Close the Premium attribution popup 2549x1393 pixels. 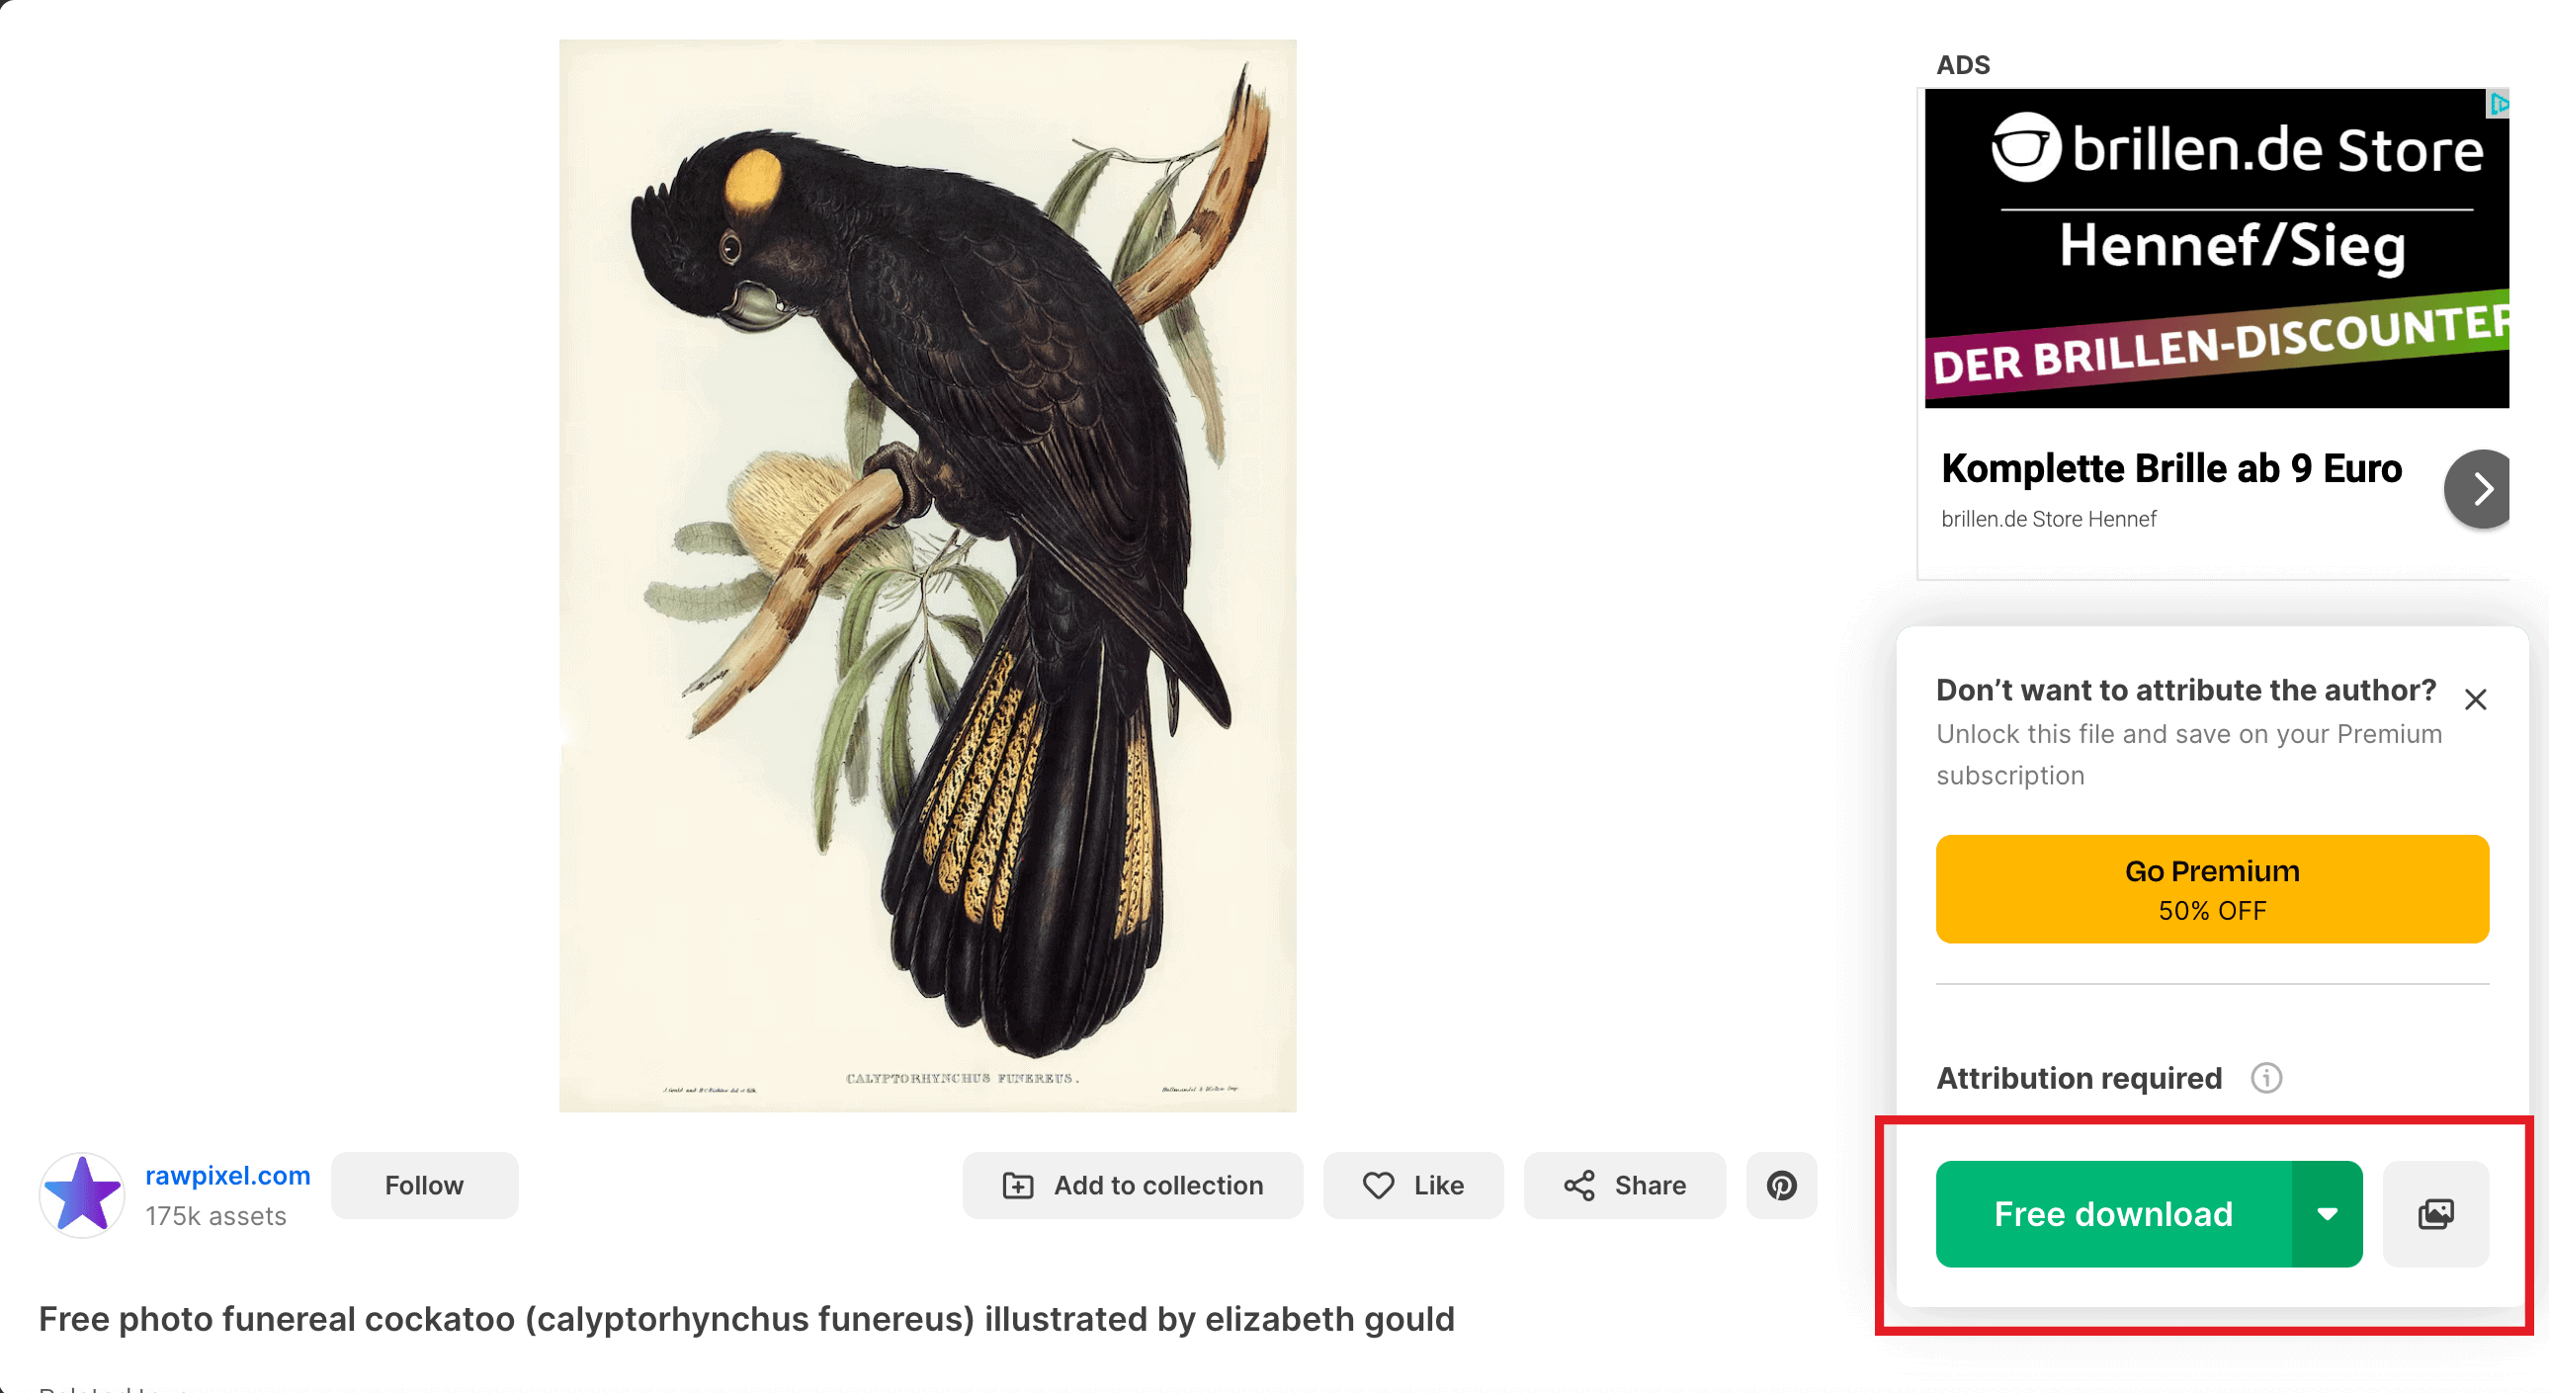click(x=2476, y=699)
